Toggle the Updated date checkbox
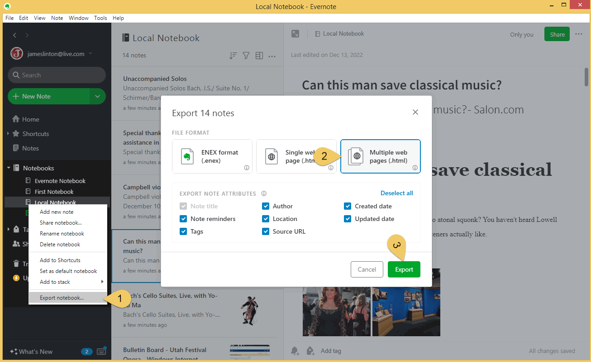This screenshot has width=591, height=362. 348,219
